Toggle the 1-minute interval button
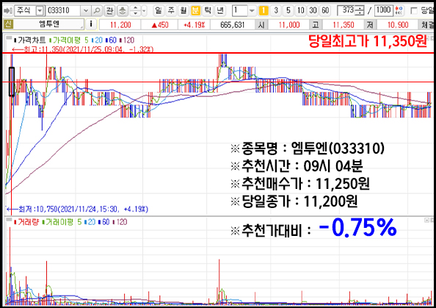 click(264, 11)
